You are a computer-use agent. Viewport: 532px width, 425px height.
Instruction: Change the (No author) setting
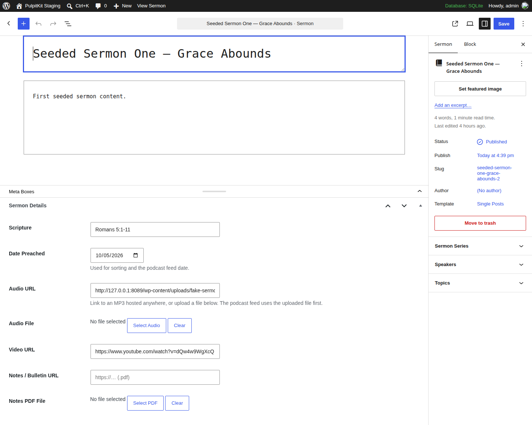click(x=489, y=191)
